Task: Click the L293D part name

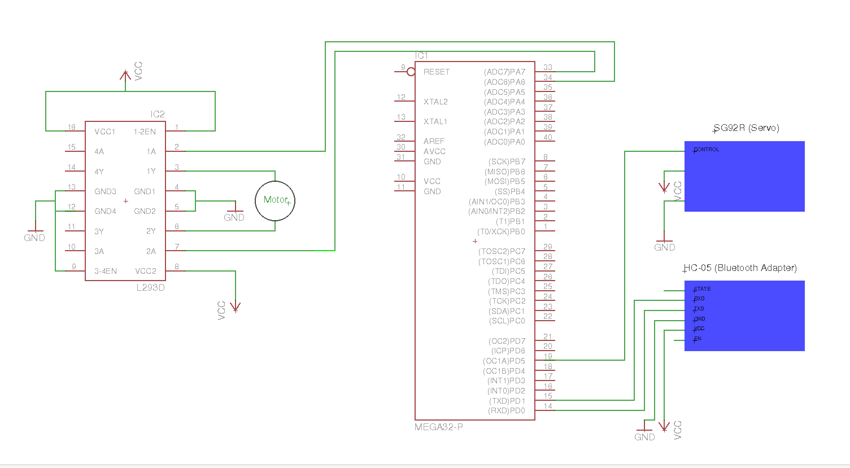Action: [150, 287]
